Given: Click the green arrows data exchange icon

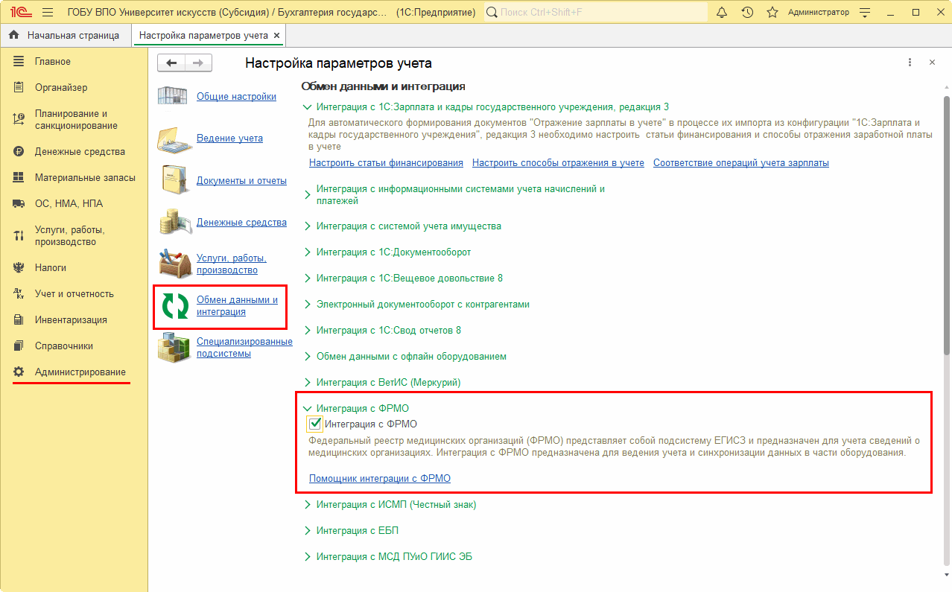Looking at the screenshot, I should 174,306.
